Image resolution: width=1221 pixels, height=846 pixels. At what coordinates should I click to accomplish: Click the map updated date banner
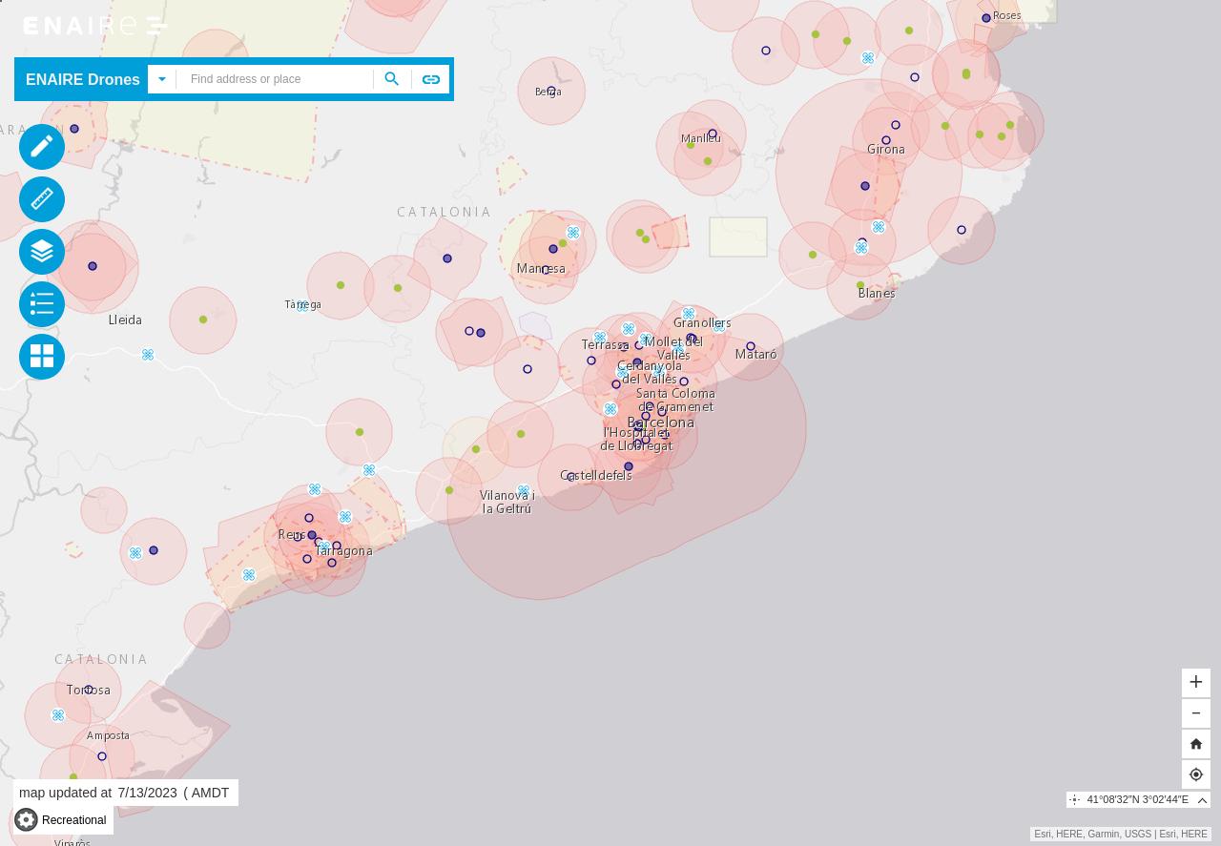tap(125, 793)
